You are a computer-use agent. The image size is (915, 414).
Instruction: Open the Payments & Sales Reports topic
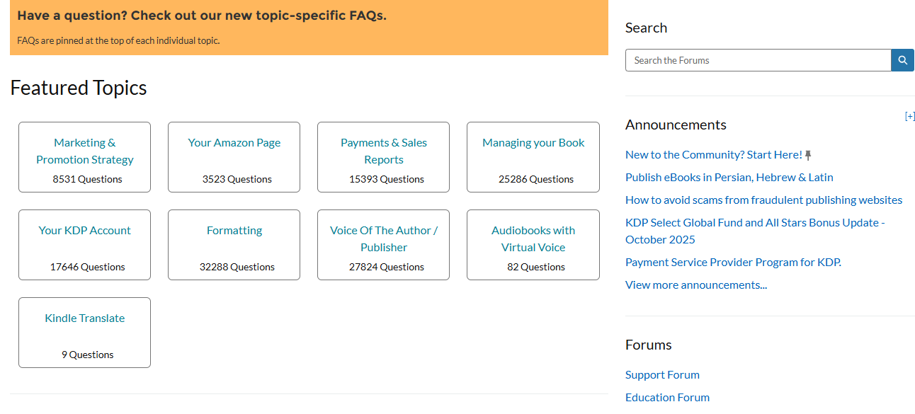(383, 151)
